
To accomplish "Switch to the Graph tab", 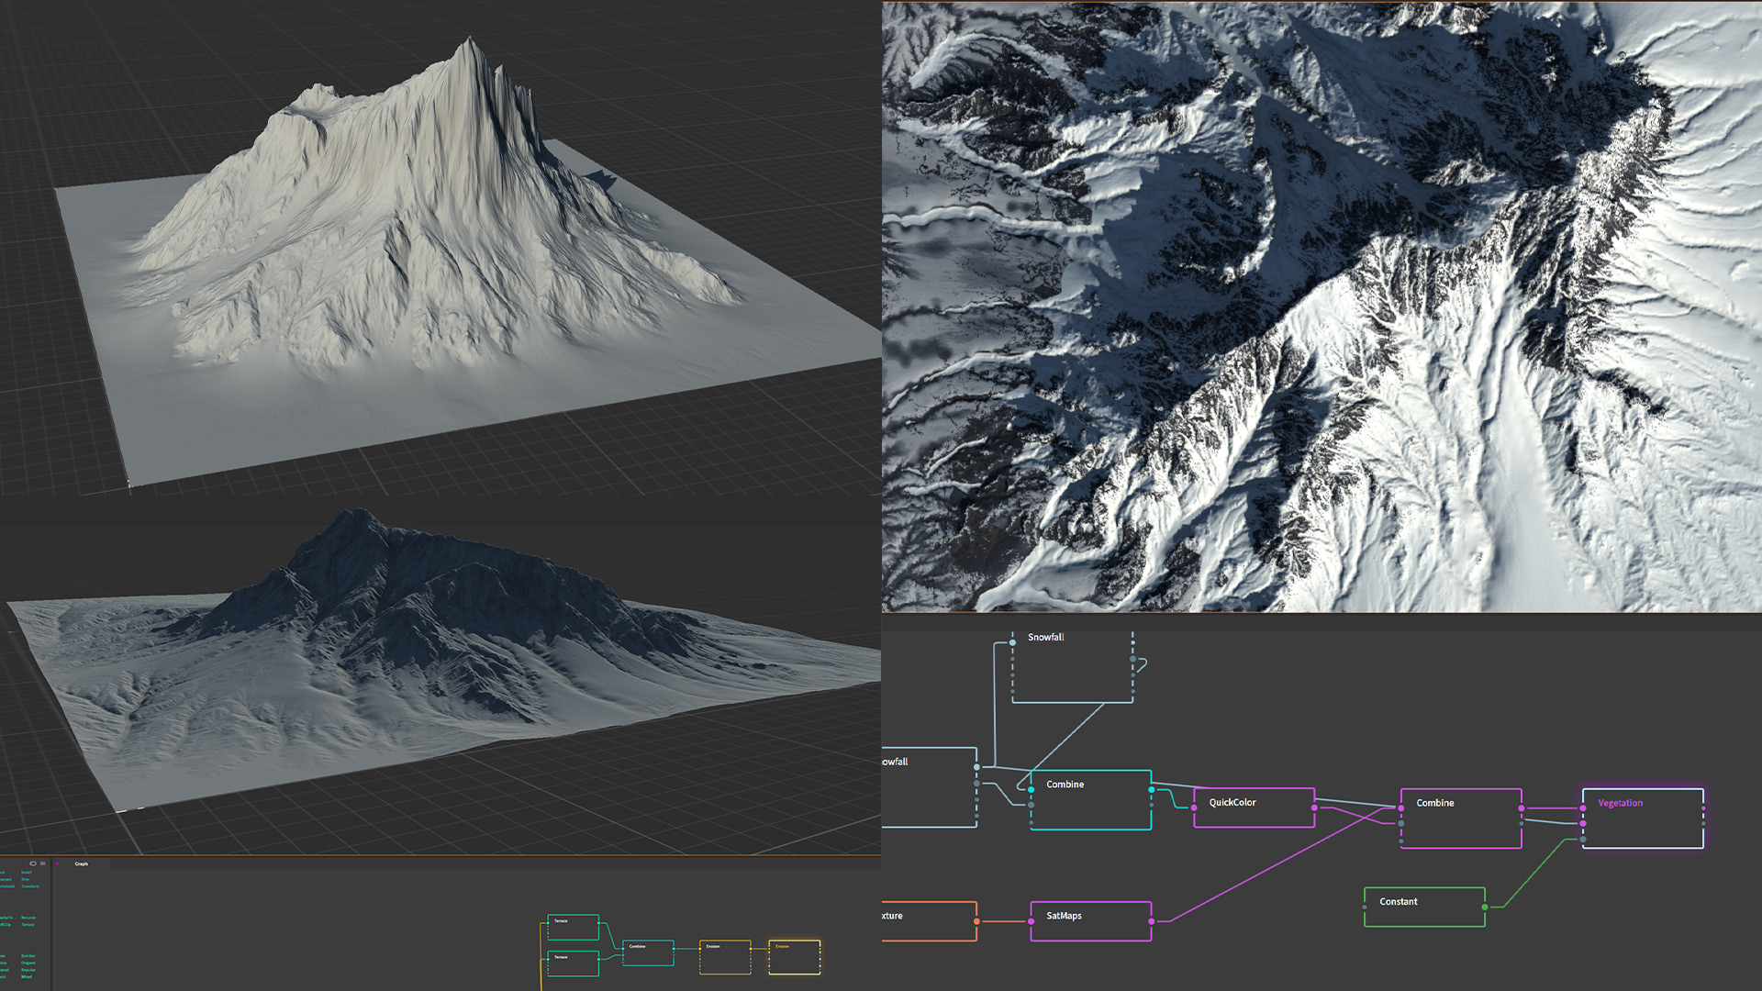I will [82, 863].
